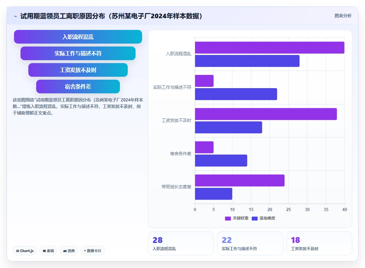This screenshot has width=365, height=268.
Task: Open the data card showing 28
Action: coord(181,243)
